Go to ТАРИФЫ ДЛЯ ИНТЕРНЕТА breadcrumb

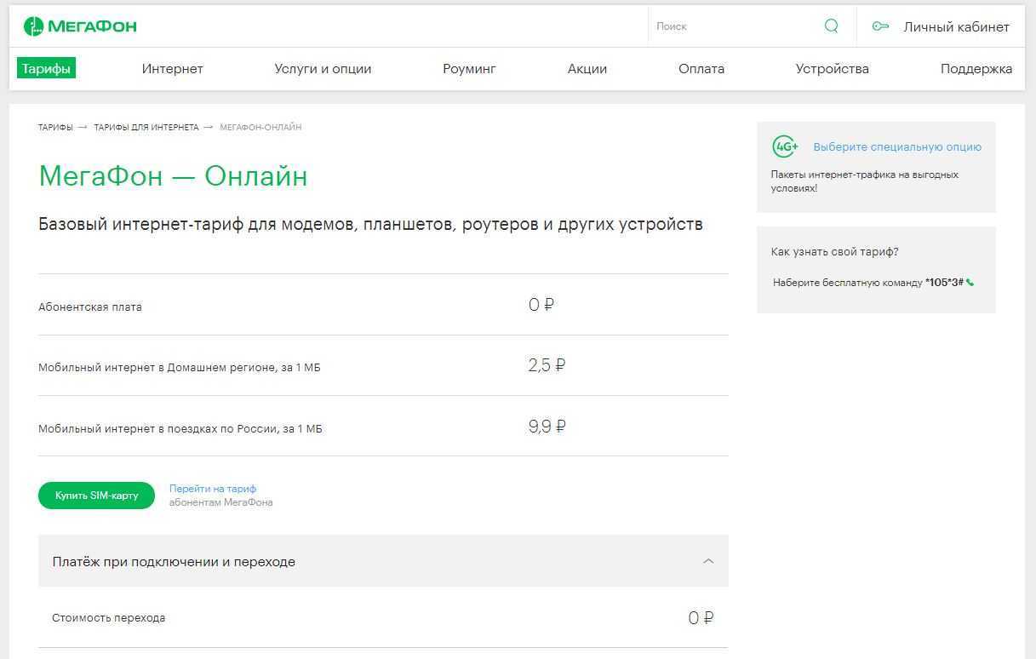(x=146, y=127)
